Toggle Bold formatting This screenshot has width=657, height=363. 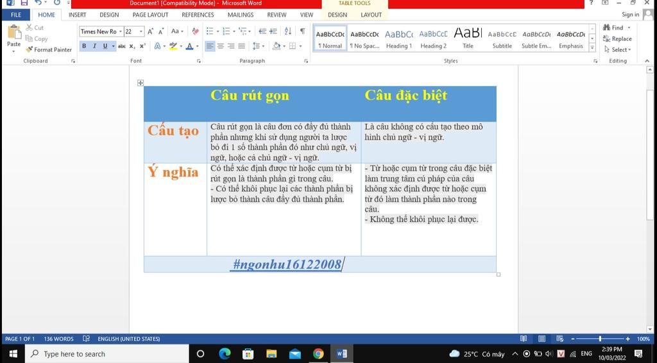click(84, 46)
